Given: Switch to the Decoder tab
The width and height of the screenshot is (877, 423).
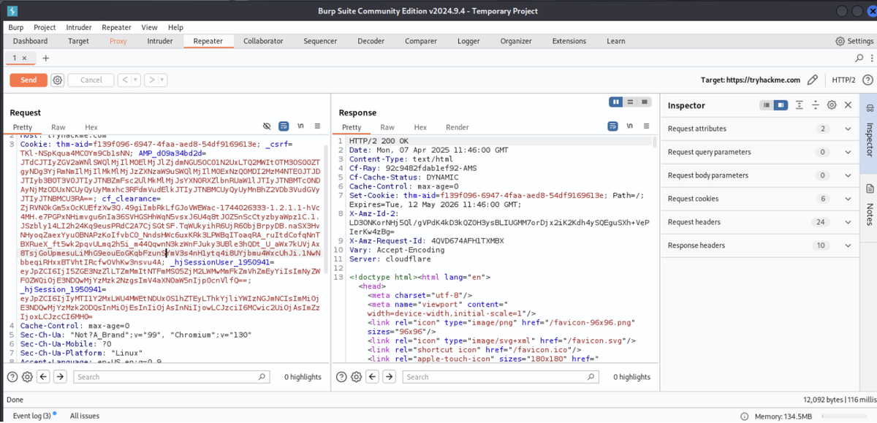Looking at the screenshot, I should pyautogui.click(x=371, y=41).
